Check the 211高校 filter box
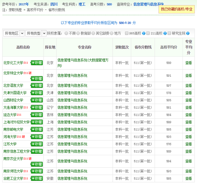197x184 pixels. click(148, 33)
